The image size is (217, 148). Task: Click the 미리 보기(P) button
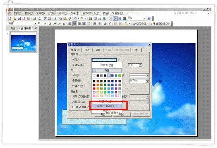coord(141,115)
